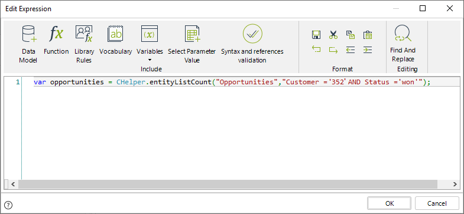Screen dimensions: 464x214
Task: Click the horizontal scrollbar thumb
Action: (228, 184)
